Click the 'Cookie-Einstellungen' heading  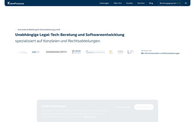point(54,106)
